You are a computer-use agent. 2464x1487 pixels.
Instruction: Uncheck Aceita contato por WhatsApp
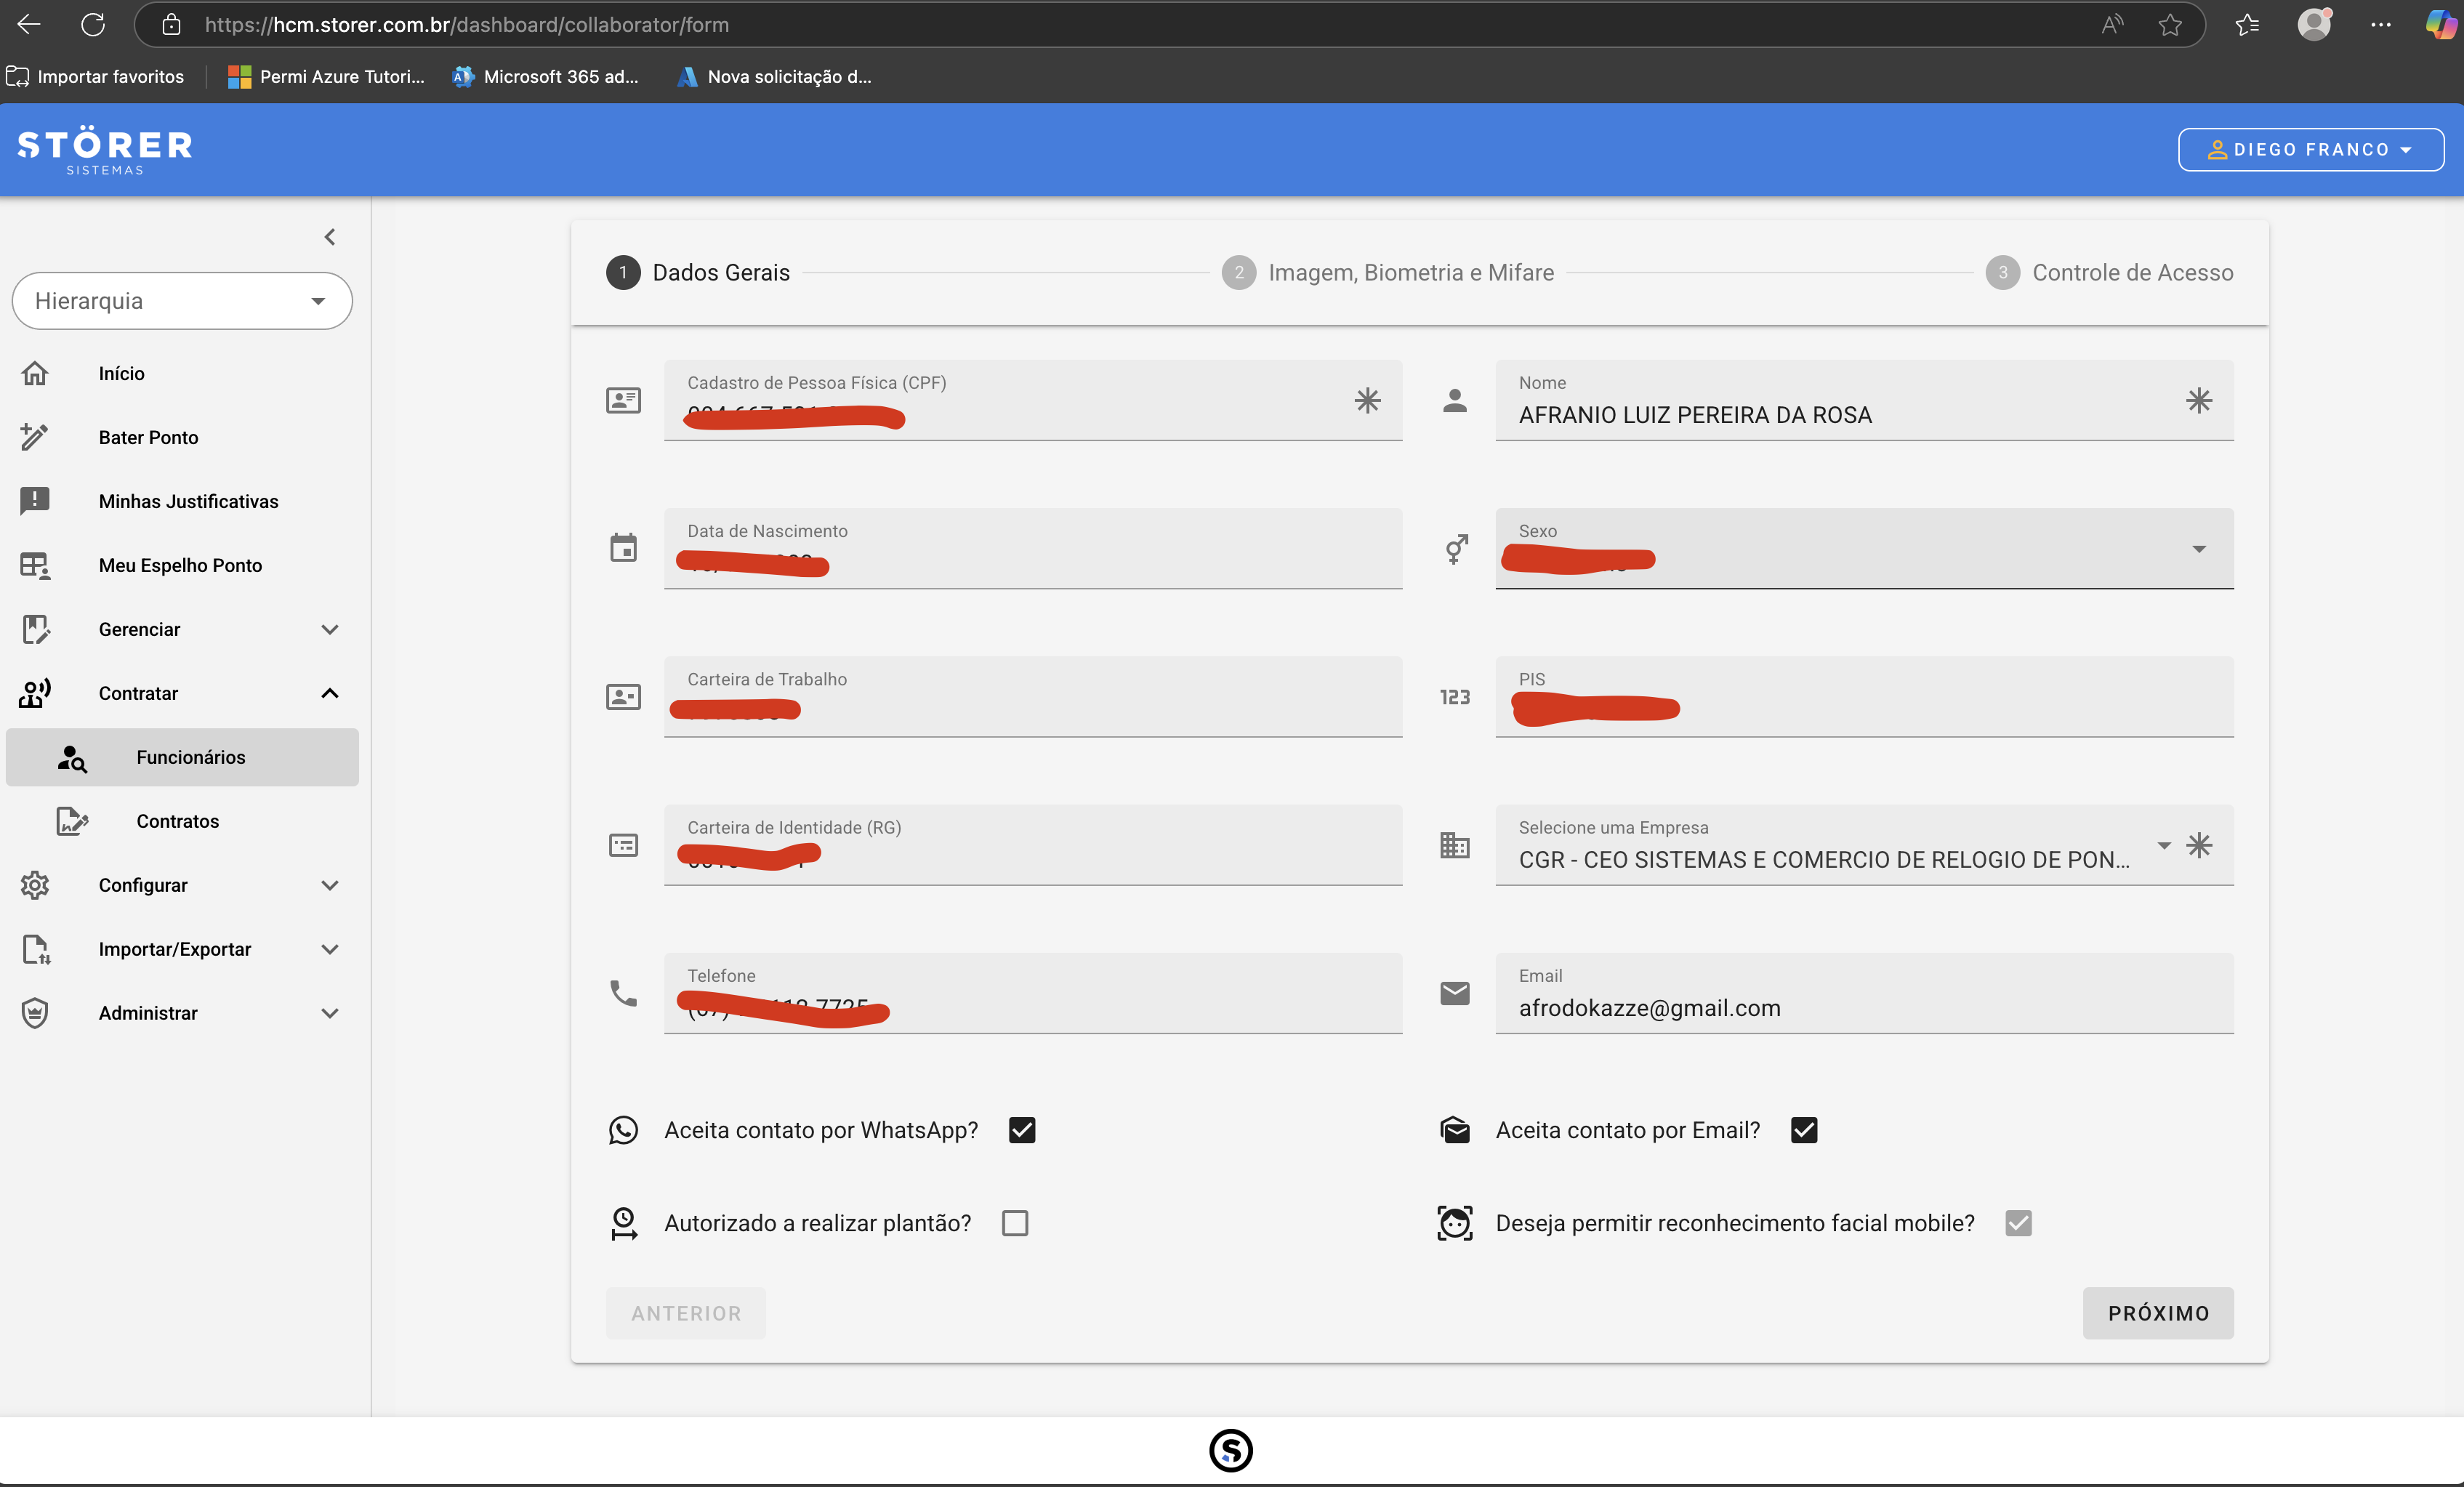(x=1022, y=1130)
